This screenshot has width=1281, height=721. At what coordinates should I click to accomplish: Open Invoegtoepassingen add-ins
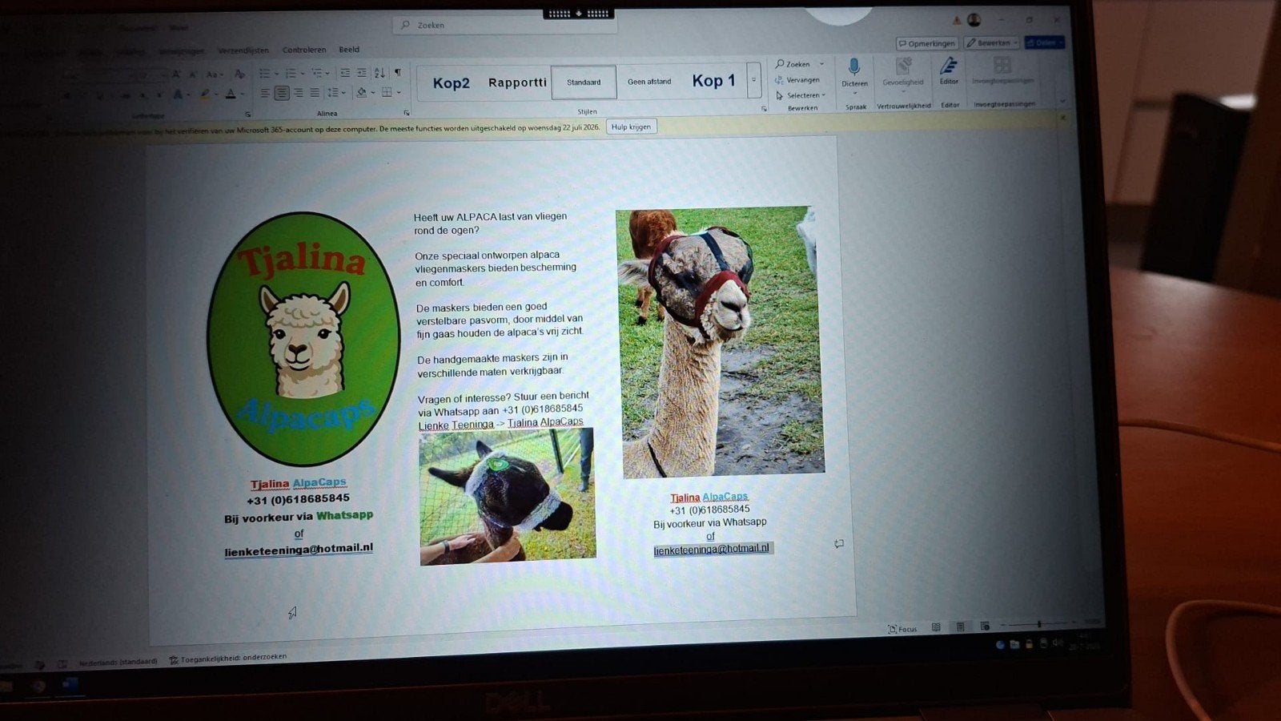click(1002, 71)
